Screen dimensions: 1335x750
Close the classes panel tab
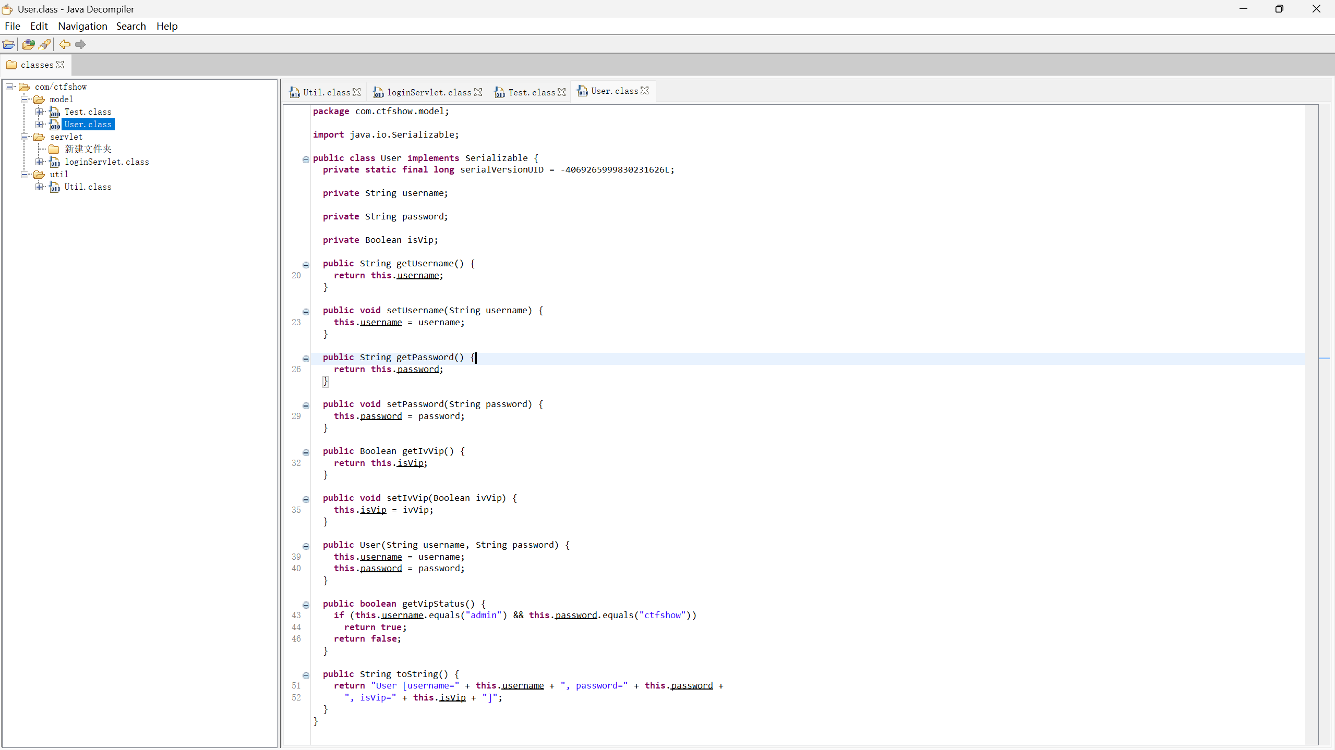click(x=61, y=65)
